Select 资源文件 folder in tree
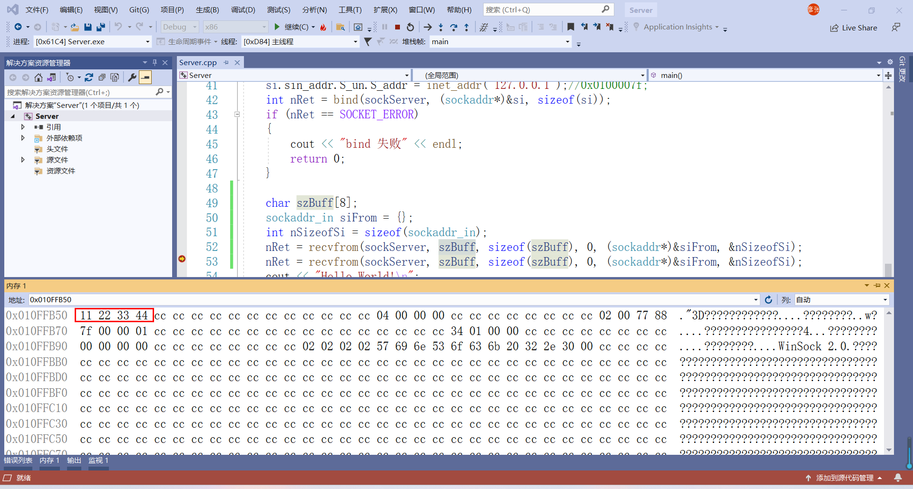913x489 pixels. 60,171
